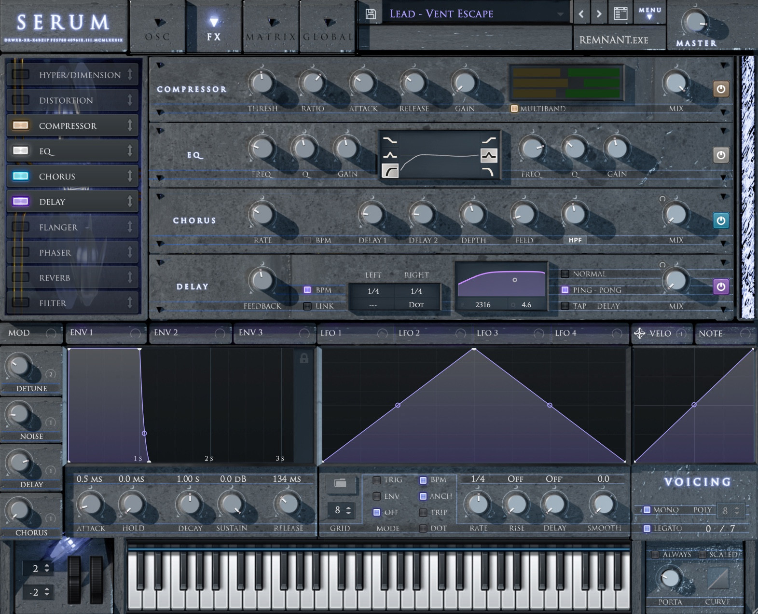The width and height of the screenshot is (758, 614).
Task: Click the pitch bend down range stepper
Action: coord(47,592)
